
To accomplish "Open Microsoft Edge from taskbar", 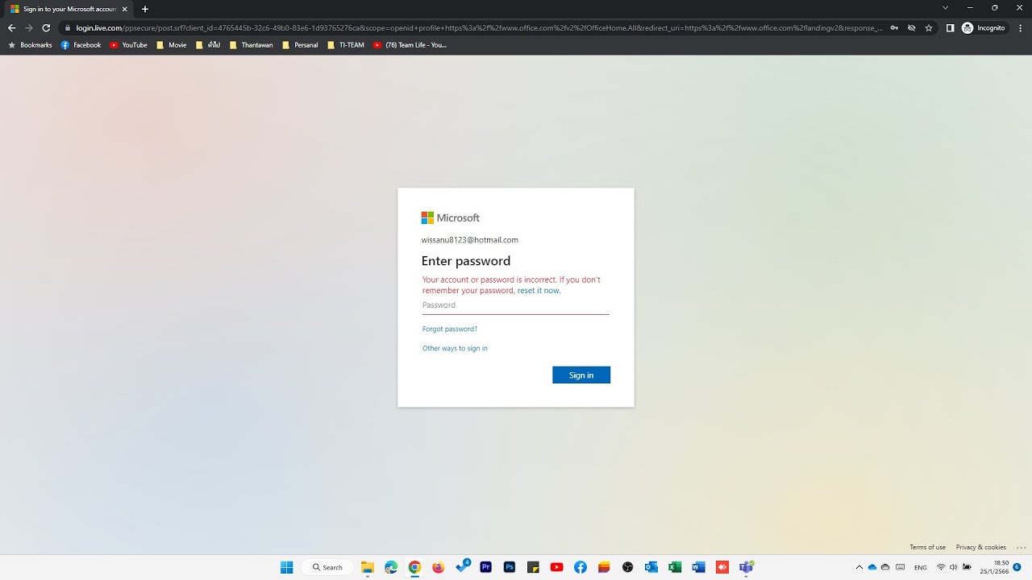I will [391, 567].
